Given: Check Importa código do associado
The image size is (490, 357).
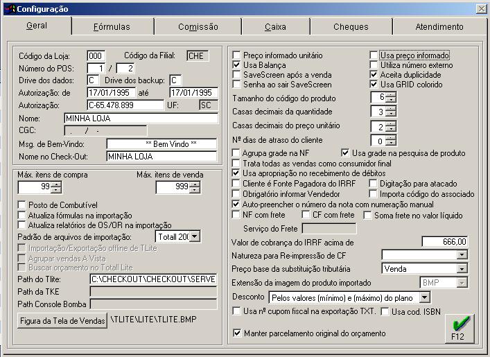Looking at the screenshot, I should 373,194.
